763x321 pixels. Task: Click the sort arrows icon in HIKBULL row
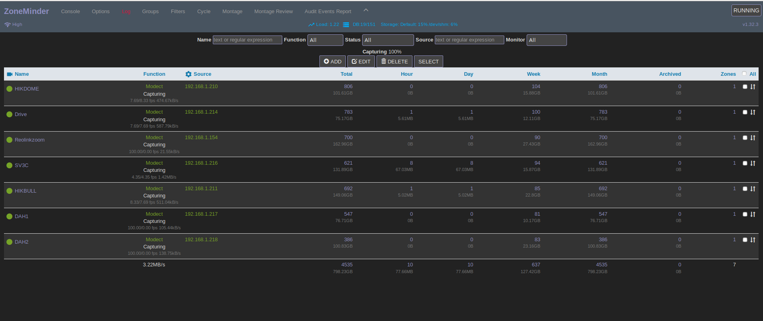[x=753, y=189]
